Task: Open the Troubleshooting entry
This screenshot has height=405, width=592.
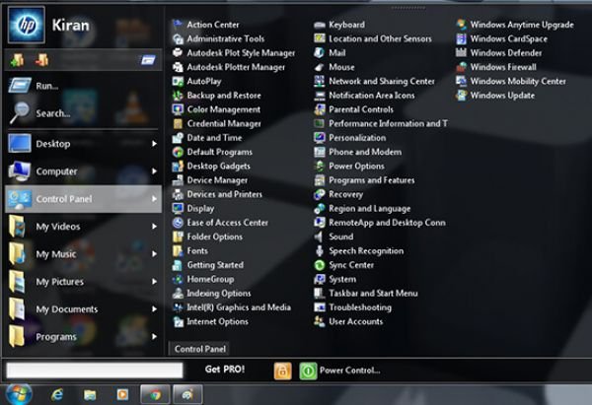Action: point(352,307)
